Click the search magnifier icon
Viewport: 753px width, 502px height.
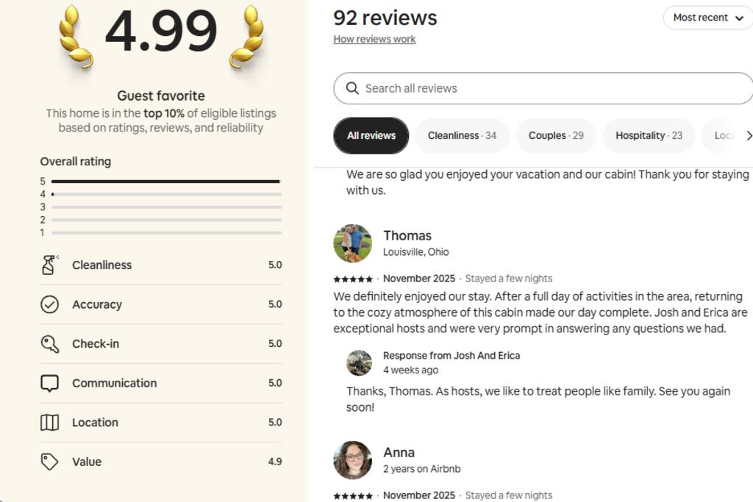click(x=352, y=88)
